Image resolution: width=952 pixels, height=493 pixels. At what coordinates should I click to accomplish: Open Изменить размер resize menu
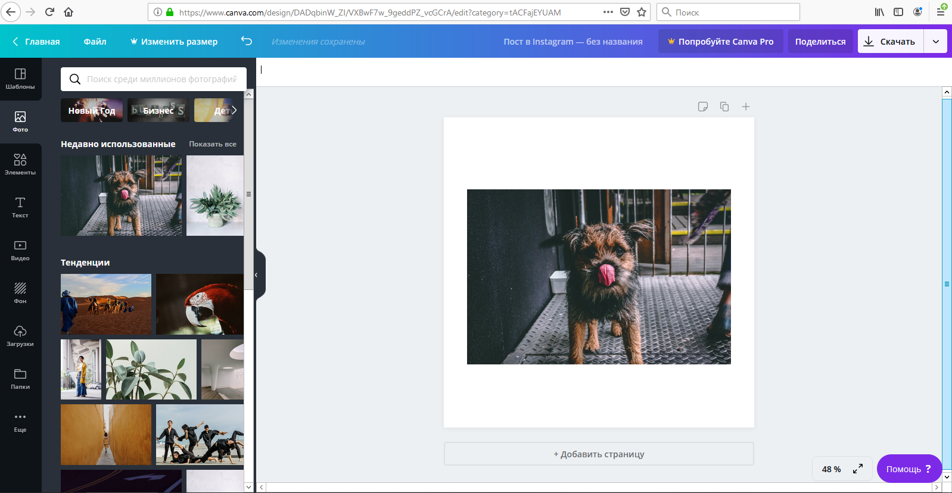(173, 41)
